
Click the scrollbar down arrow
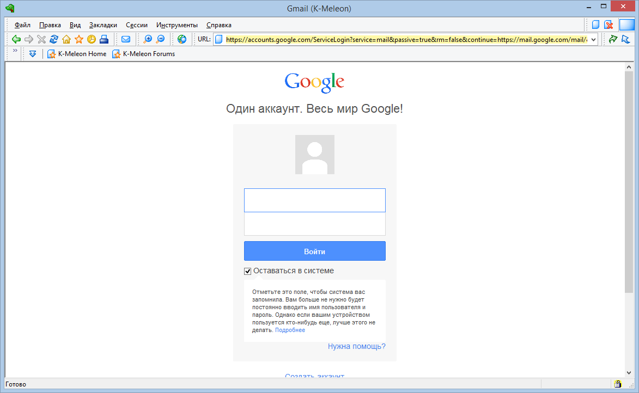[629, 373]
